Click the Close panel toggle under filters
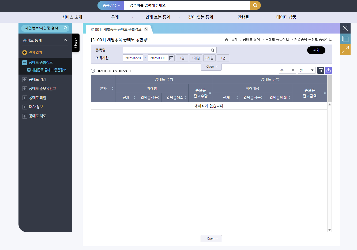Viewport: 357px width, 250px height. pos(211,67)
